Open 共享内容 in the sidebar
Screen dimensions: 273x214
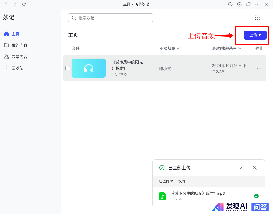[x=19, y=57]
